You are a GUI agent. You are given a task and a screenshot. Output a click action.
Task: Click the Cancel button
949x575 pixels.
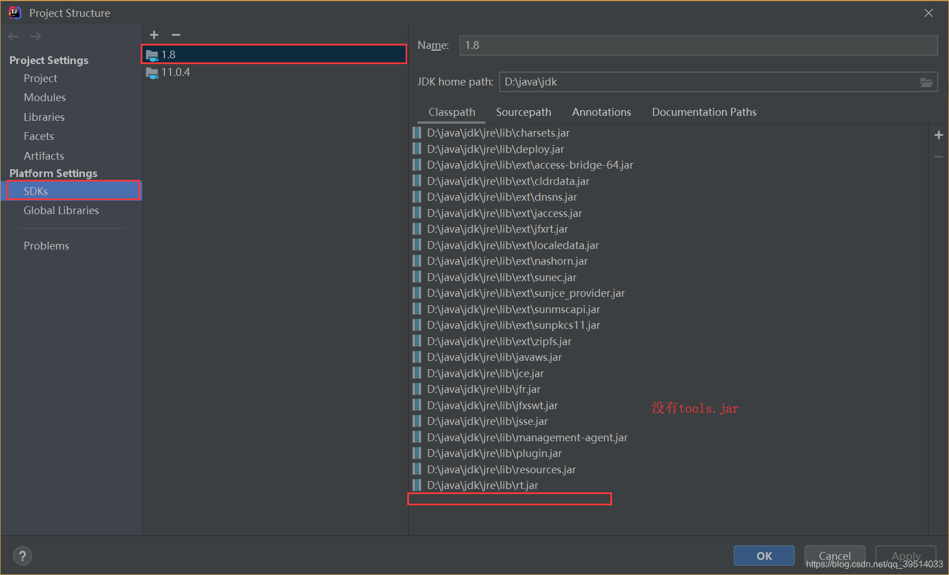pos(835,556)
